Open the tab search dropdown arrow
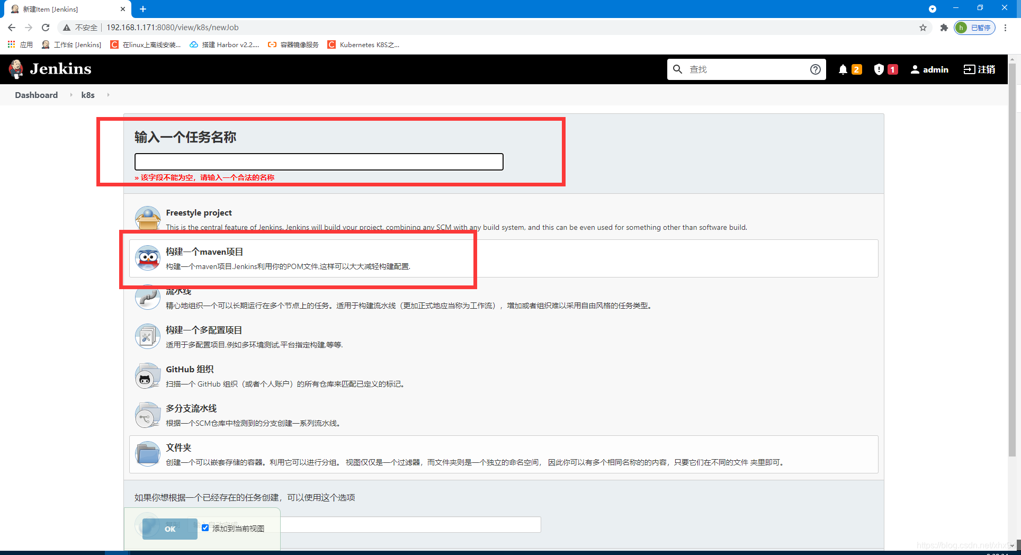This screenshot has height=555, width=1021. [x=933, y=9]
